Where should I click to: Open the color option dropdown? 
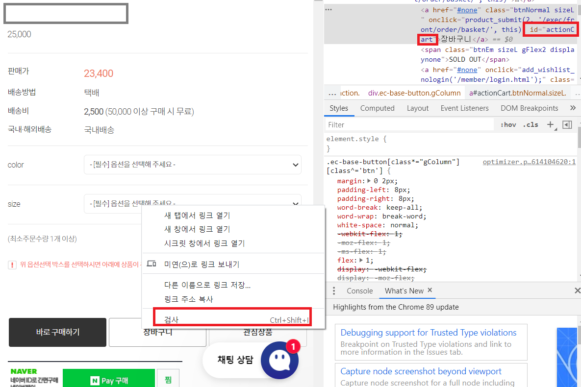(x=192, y=165)
